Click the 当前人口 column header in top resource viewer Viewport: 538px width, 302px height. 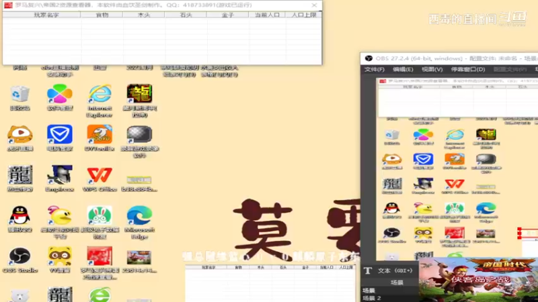coord(267,15)
